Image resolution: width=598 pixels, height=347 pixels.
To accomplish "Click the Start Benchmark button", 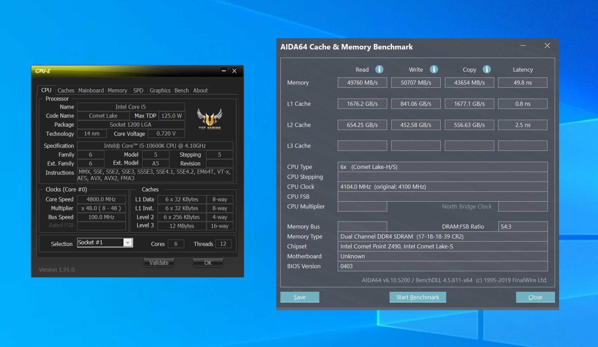I will coord(418,297).
